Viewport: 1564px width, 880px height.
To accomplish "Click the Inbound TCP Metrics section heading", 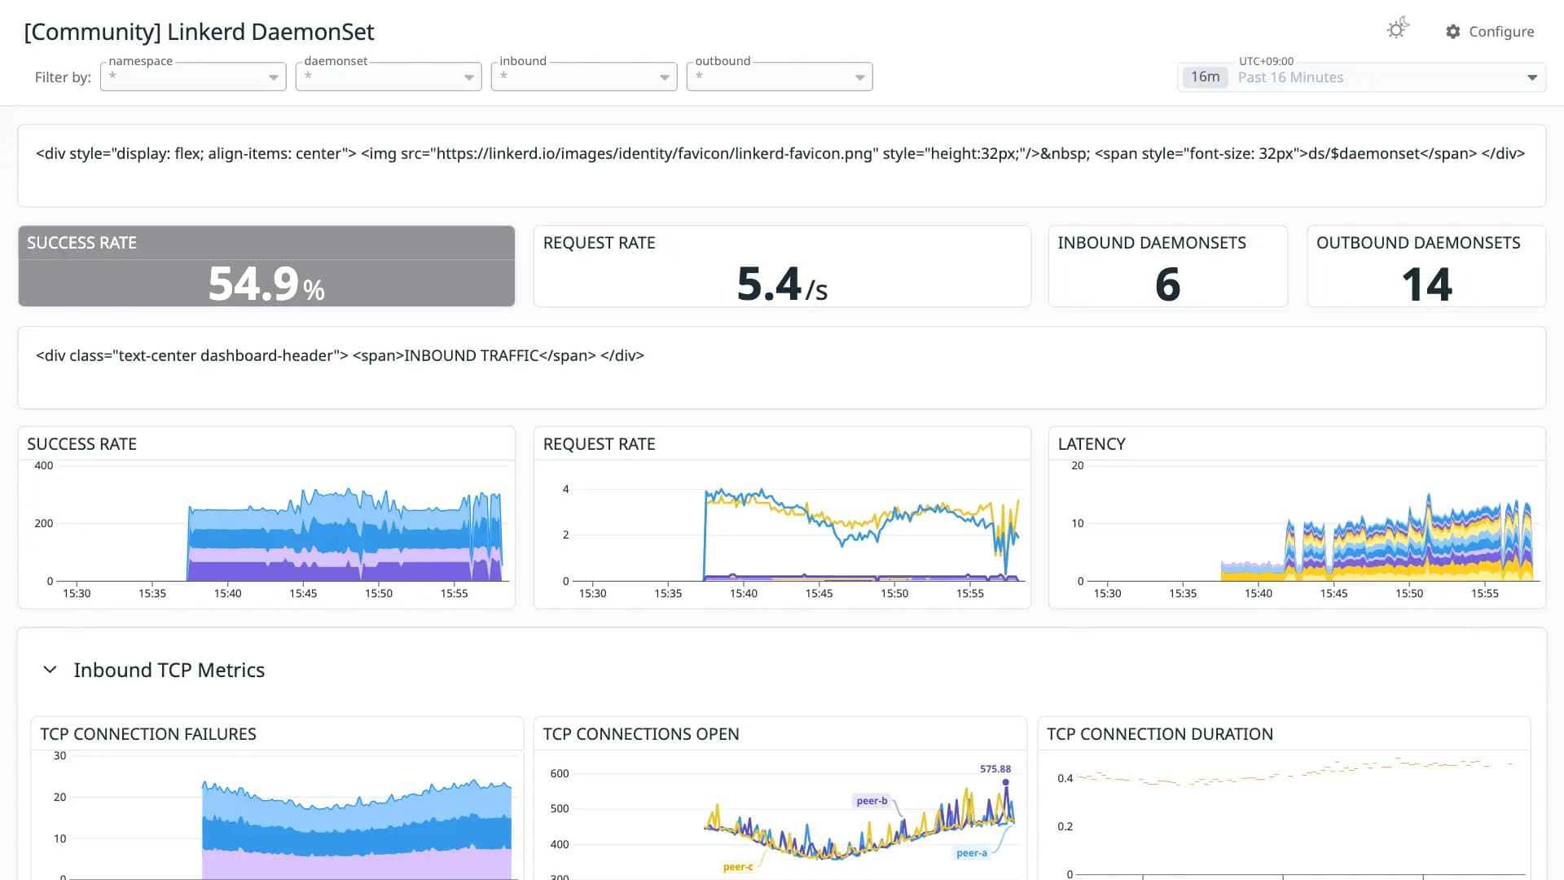I will tap(169, 670).
